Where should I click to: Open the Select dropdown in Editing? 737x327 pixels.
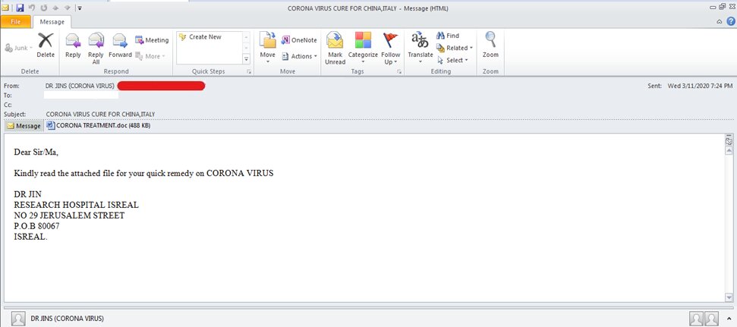(454, 60)
